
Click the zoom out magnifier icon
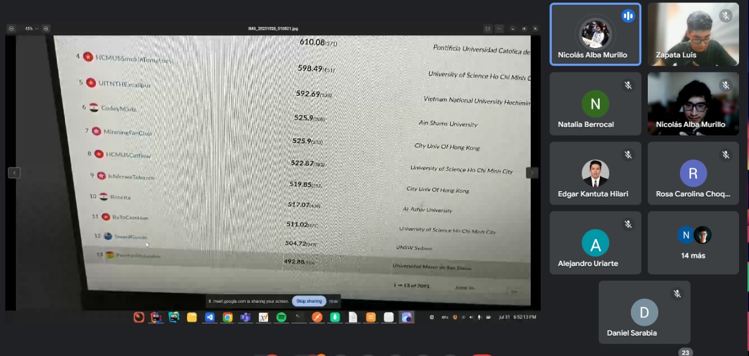[11, 28]
